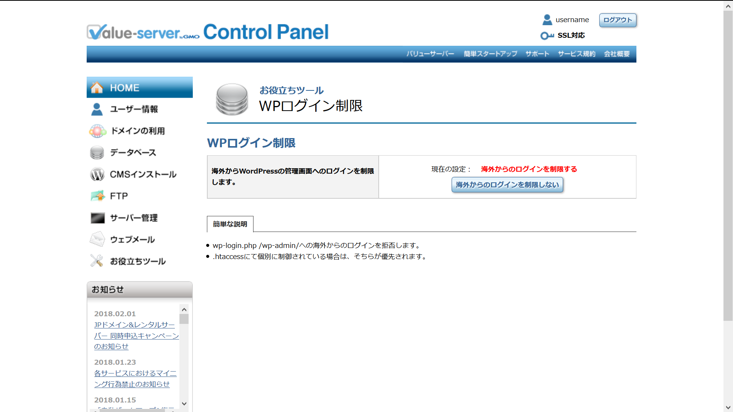
Task: Click the SSL対応 key icon
Action: click(547, 35)
